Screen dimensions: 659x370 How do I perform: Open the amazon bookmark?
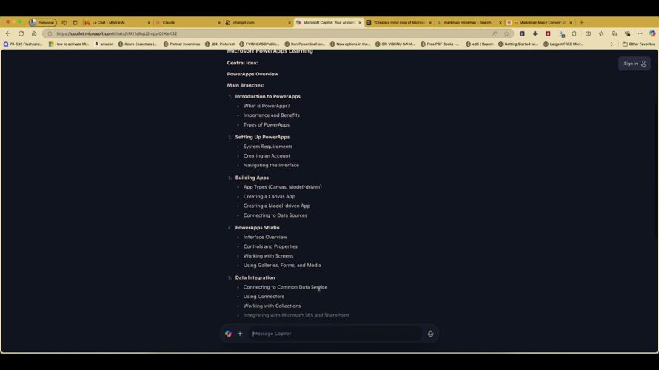point(104,44)
